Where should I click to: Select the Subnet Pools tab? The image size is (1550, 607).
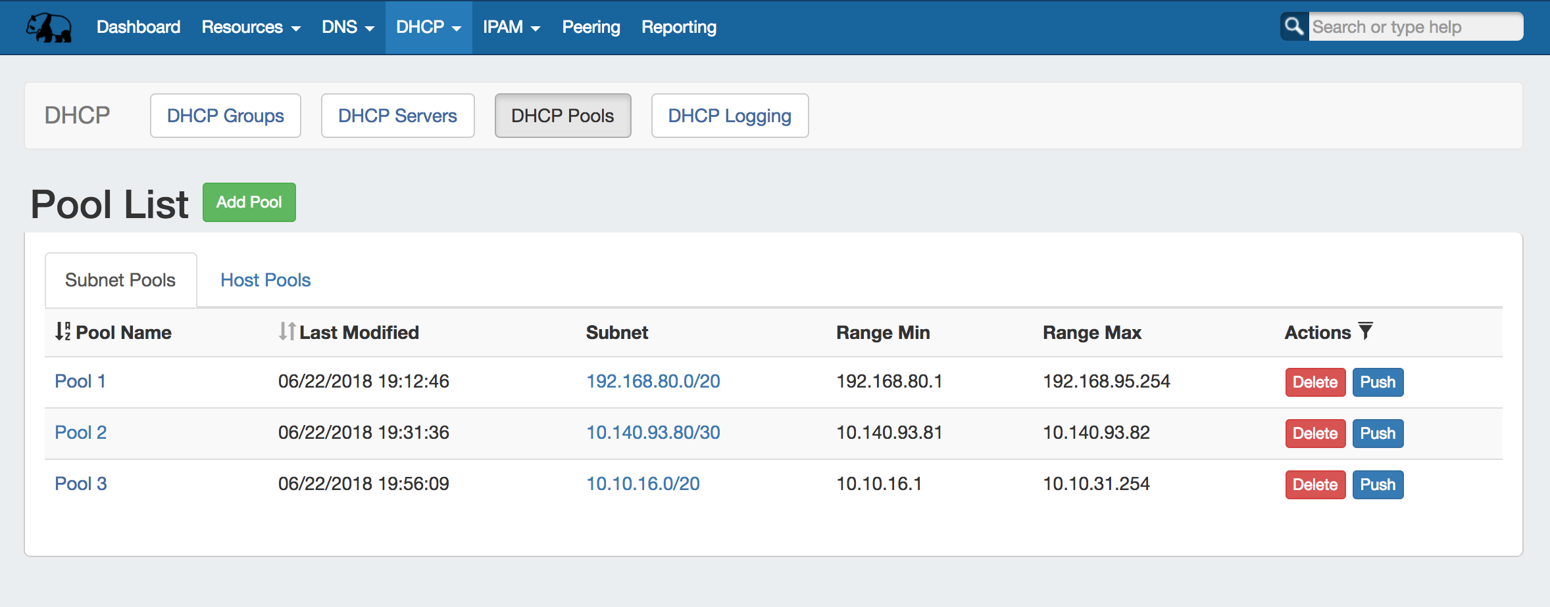coord(120,281)
